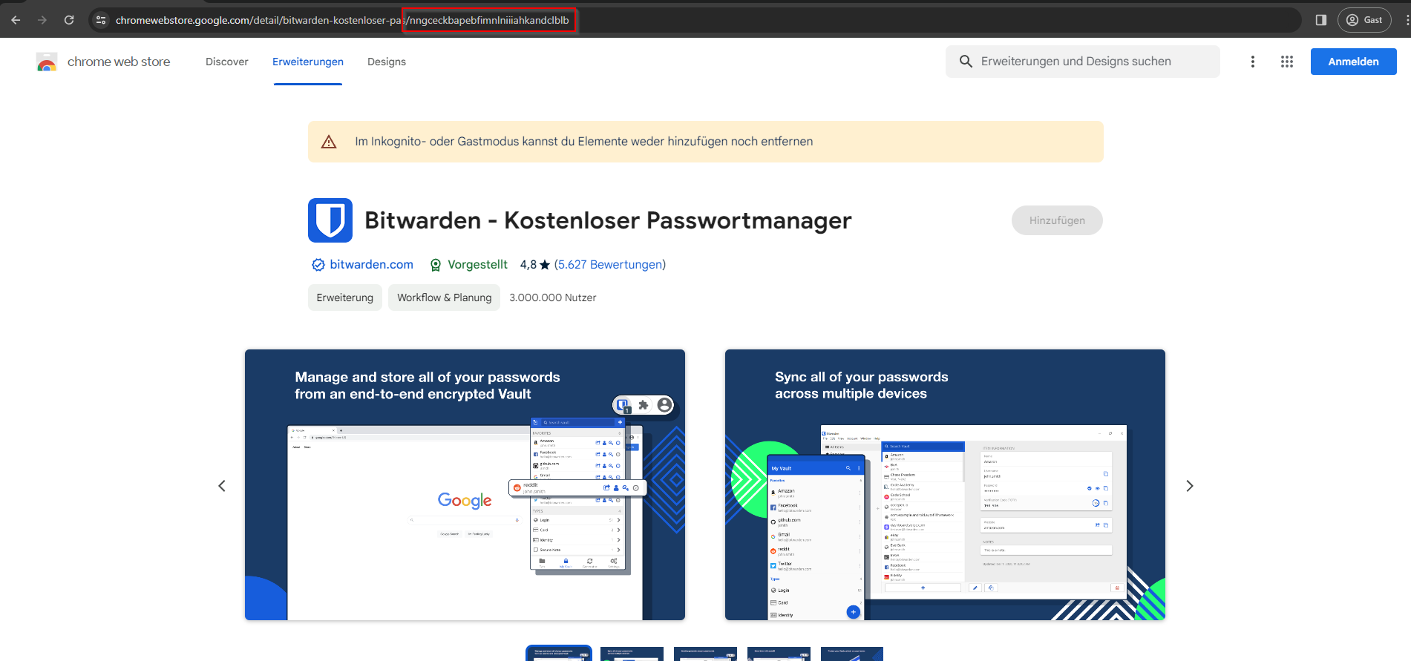This screenshot has height=661, width=1411.
Task: Click the greyed Hinzufügen button
Action: click(x=1057, y=220)
